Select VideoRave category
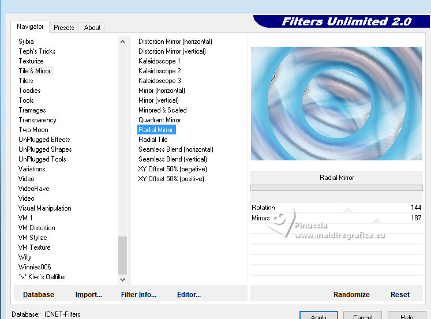The image size is (431, 319). pyautogui.click(x=34, y=189)
